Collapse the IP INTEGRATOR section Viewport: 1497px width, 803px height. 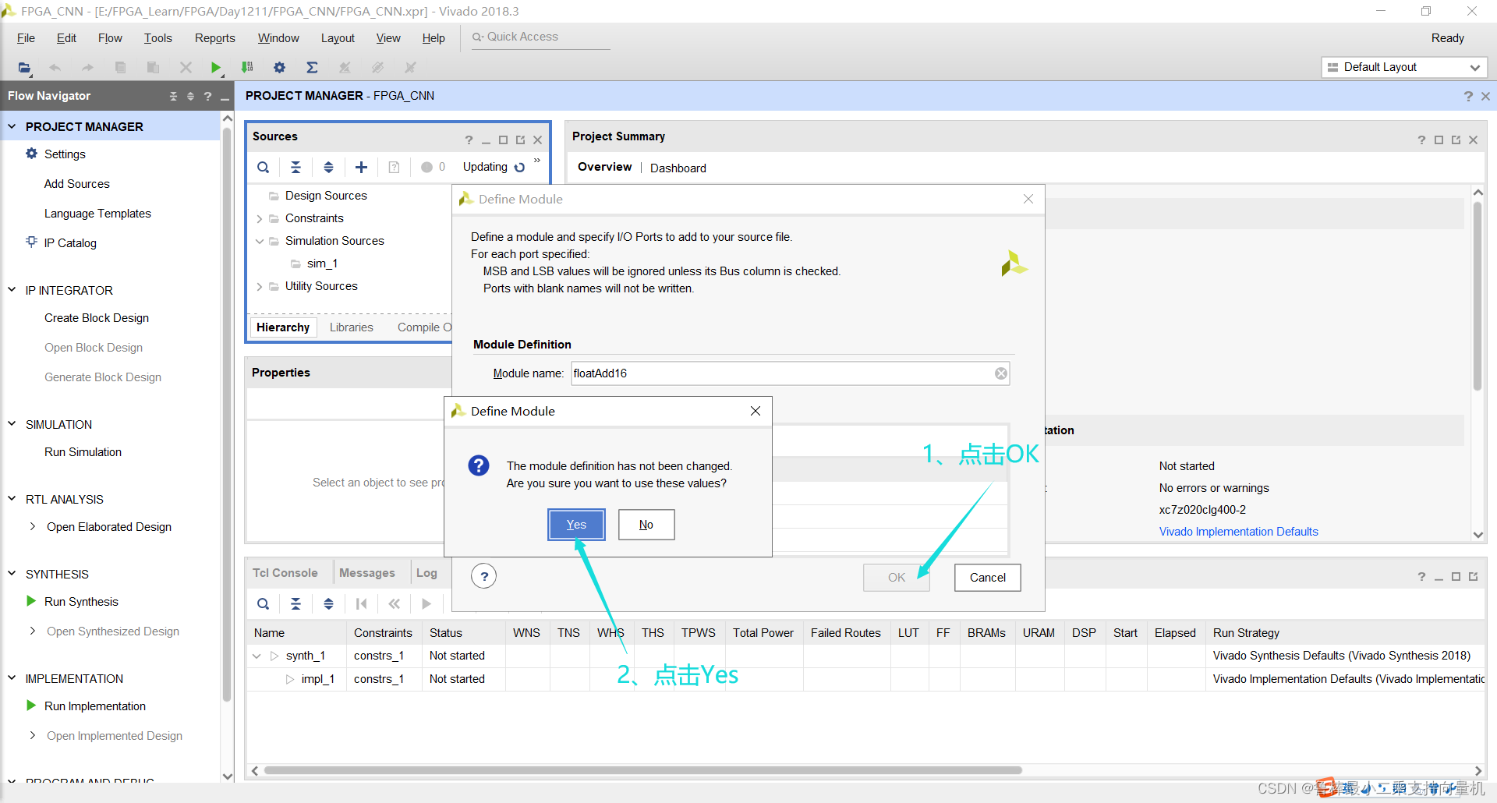tap(12, 290)
